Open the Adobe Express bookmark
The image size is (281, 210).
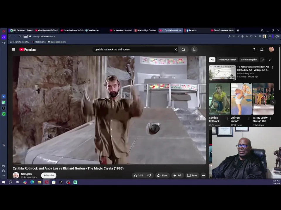(39, 42)
